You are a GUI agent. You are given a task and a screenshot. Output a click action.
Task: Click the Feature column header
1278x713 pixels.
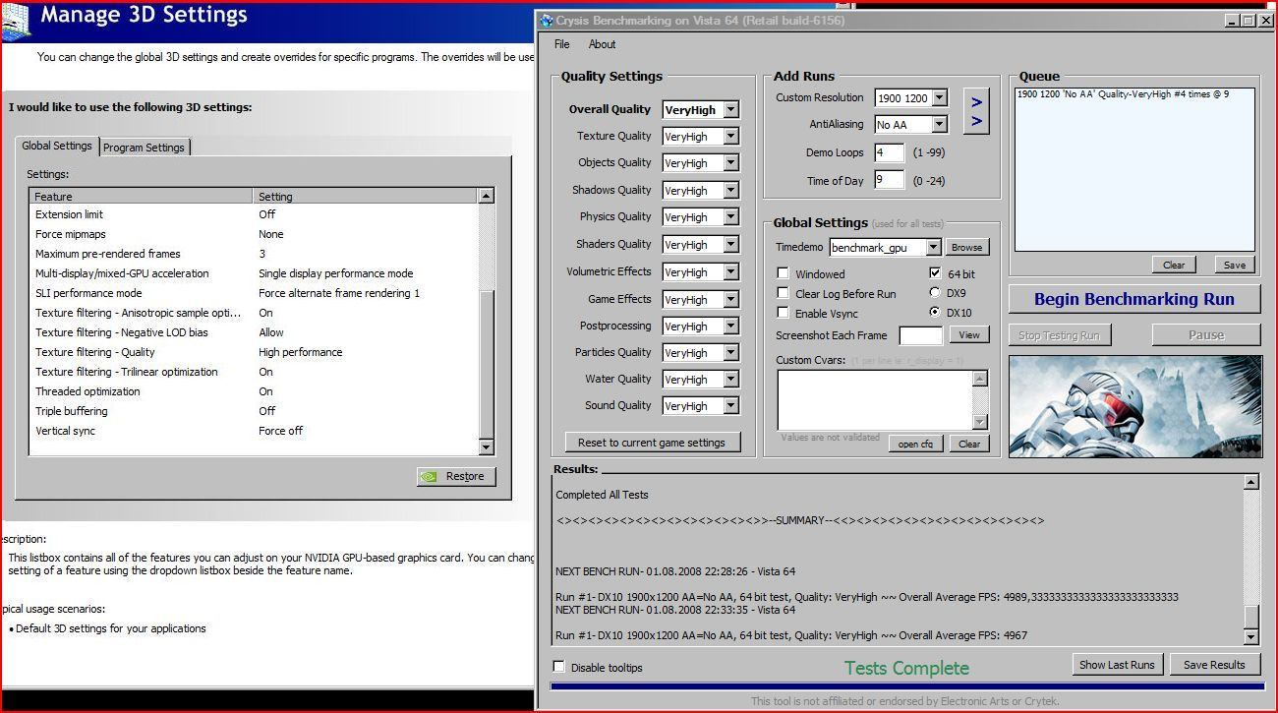coord(142,196)
